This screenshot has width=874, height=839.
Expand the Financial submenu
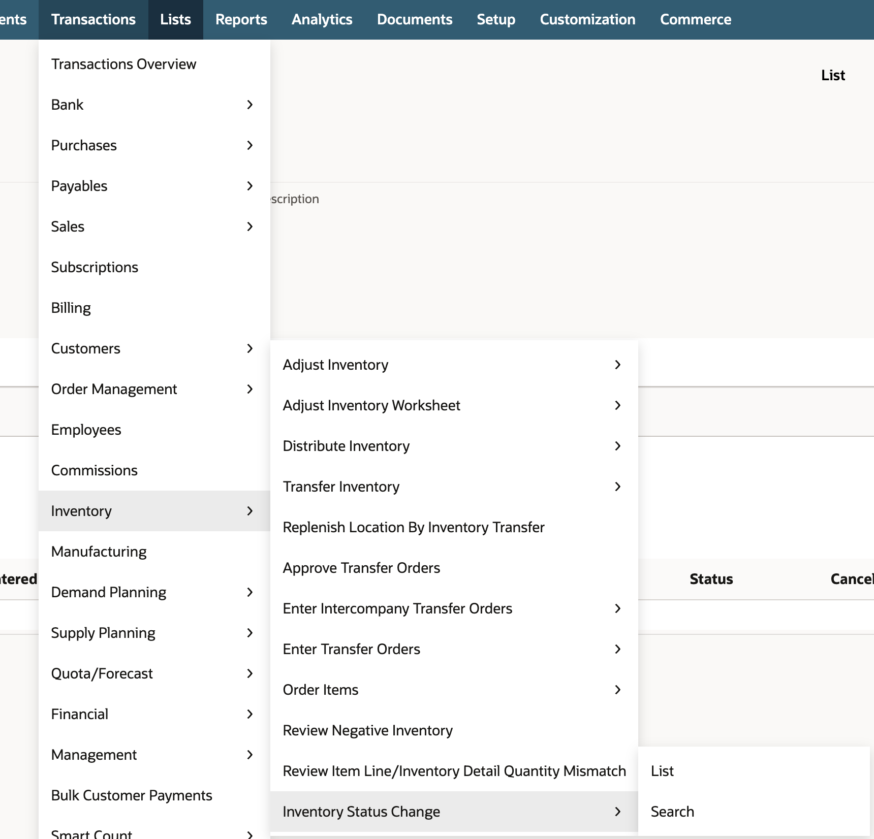(x=154, y=714)
